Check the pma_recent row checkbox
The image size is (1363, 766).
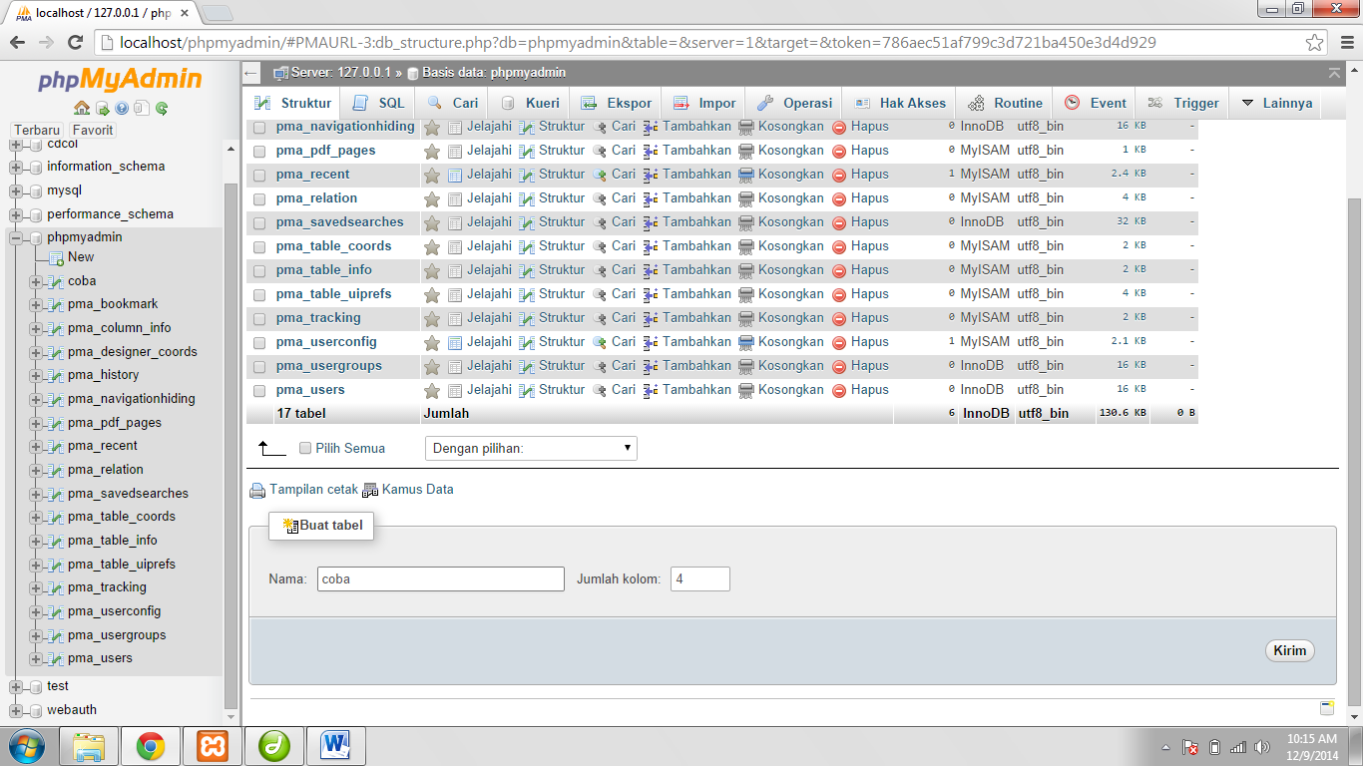pyautogui.click(x=259, y=176)
